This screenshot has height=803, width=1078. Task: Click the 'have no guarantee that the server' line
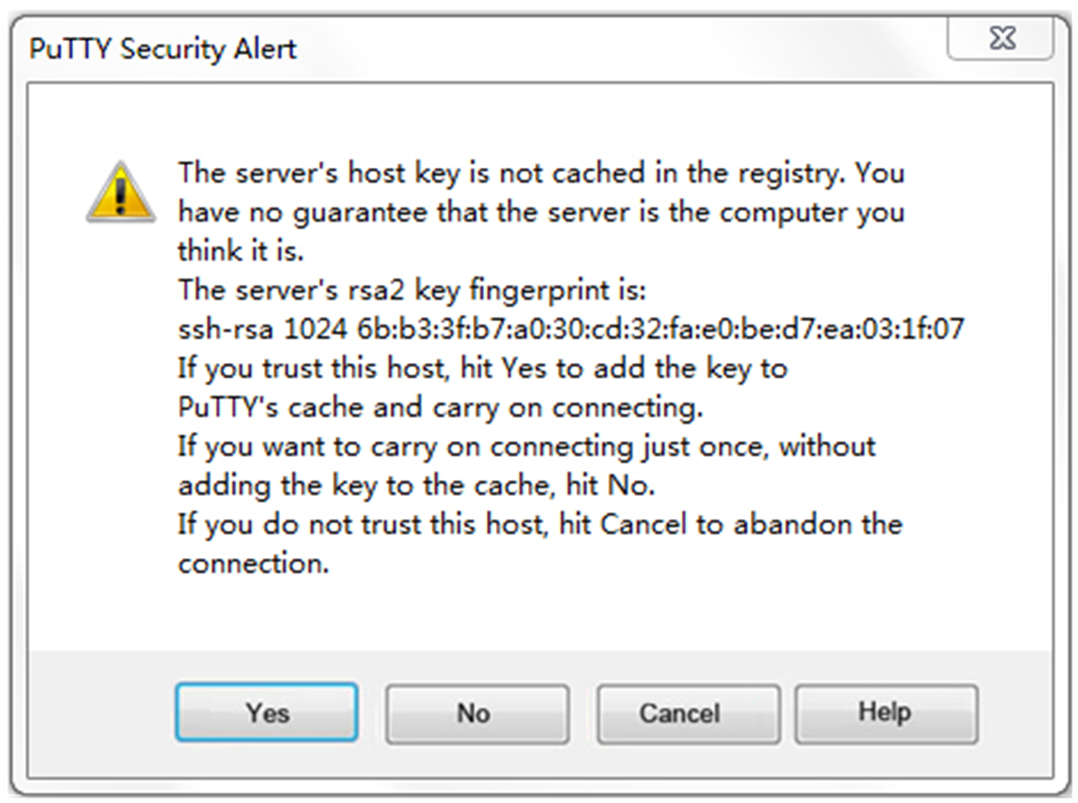pyautogui.click(x=541, y=212)
